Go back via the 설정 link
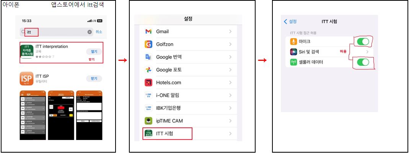This screenshot has height=153, width=409. (290, 22)
